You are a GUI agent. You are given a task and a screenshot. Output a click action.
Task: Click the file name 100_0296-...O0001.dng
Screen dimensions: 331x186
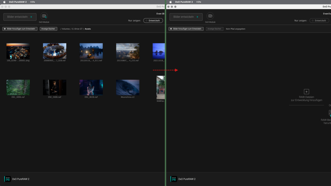point(18,60)
